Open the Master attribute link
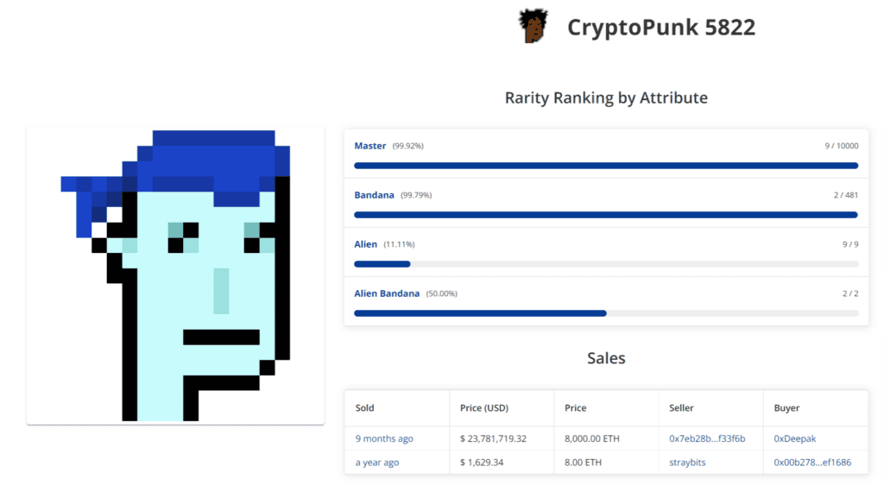The image size is (884, 485). (369, 146)
